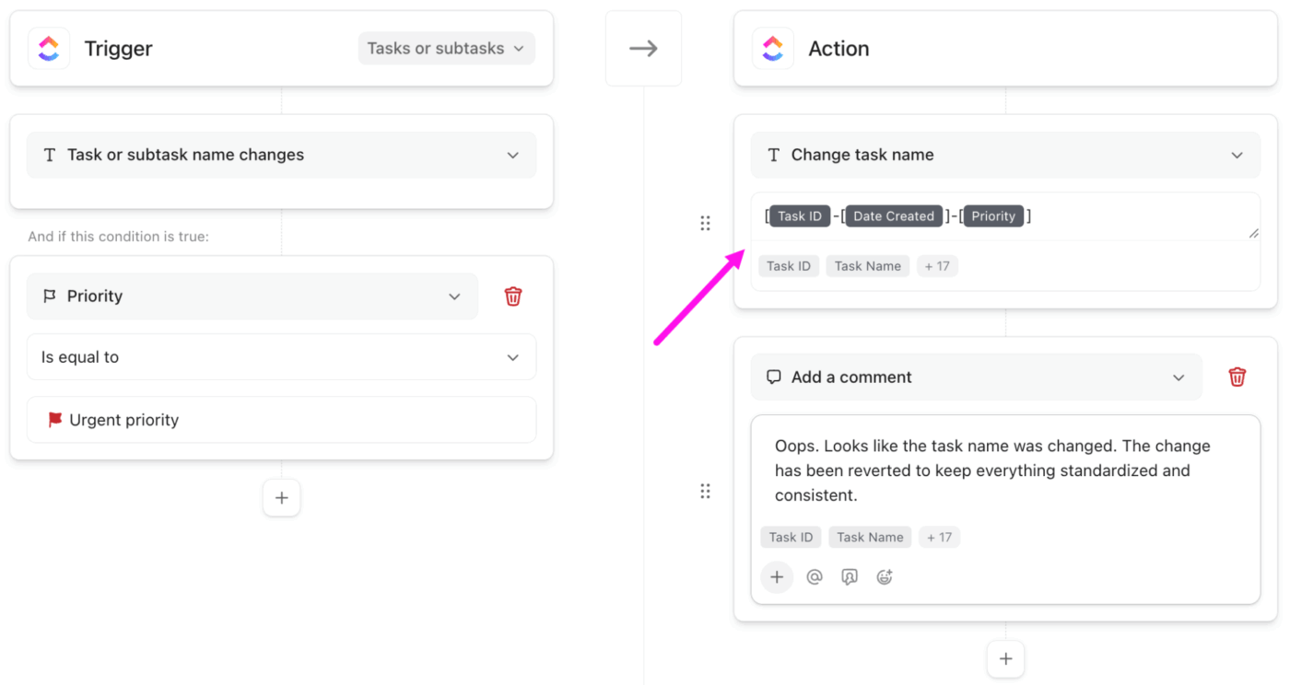Click inside the comment message text field
The height and width of the screenshot is (685, 1290).
(1004, 470)
